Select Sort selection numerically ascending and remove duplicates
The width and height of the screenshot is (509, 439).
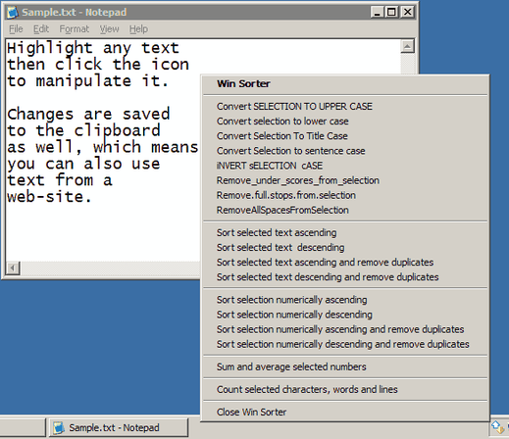coord(345,329)
